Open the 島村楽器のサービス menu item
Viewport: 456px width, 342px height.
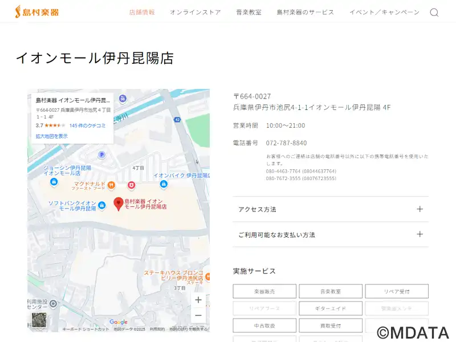[x=306, y=12]
